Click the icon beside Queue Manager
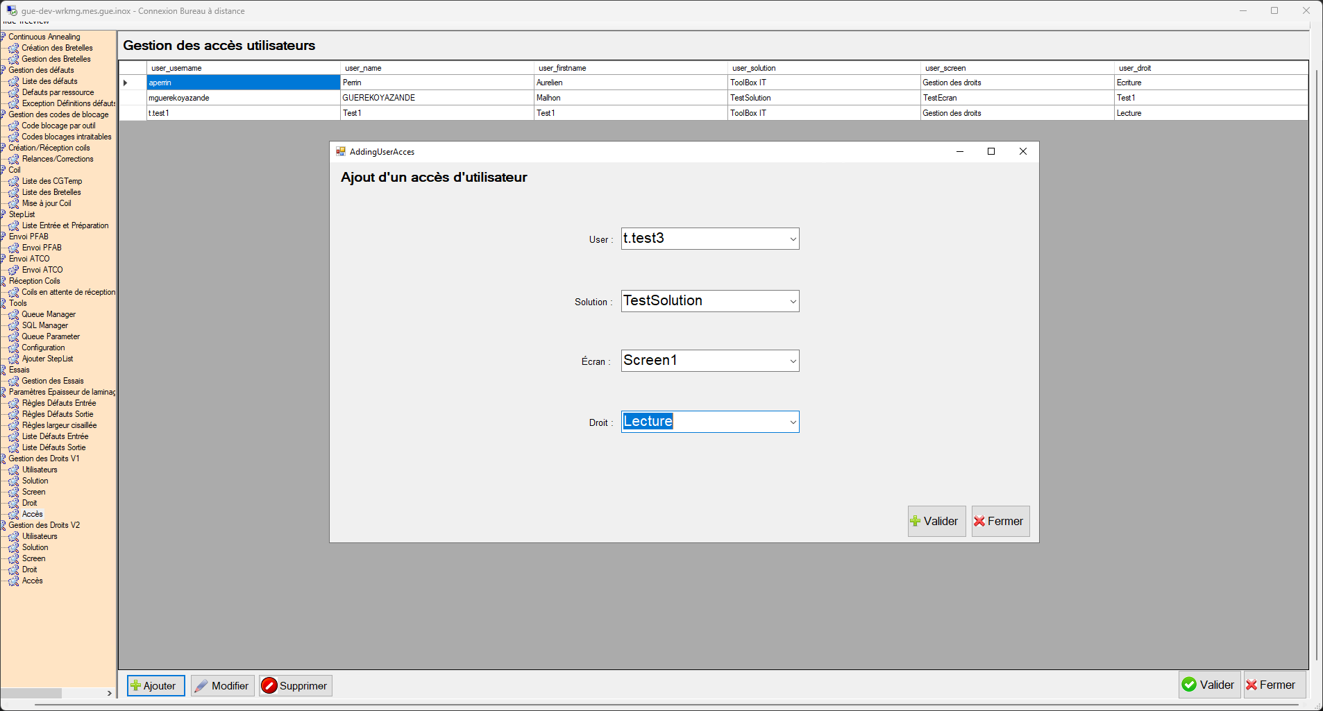Image resolution: width=1323 pixels, height=711 pixels. click(14, 315)
